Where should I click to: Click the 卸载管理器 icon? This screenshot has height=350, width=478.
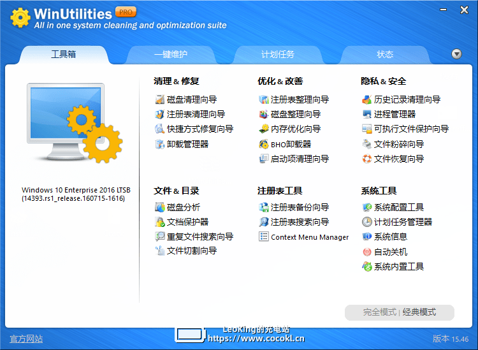pos(160,144)
